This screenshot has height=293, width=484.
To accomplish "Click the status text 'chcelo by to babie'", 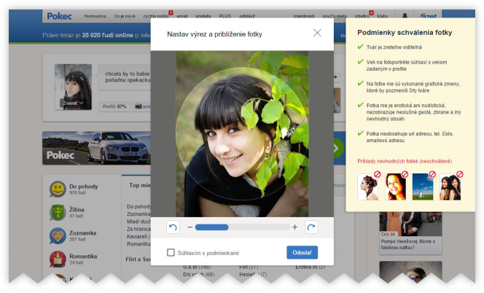I will point(127,74).
